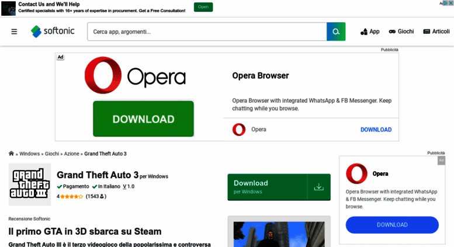This screenshot has height=247, width=454.
Task: Open the App menu item
Action: (x=370, y=32)
